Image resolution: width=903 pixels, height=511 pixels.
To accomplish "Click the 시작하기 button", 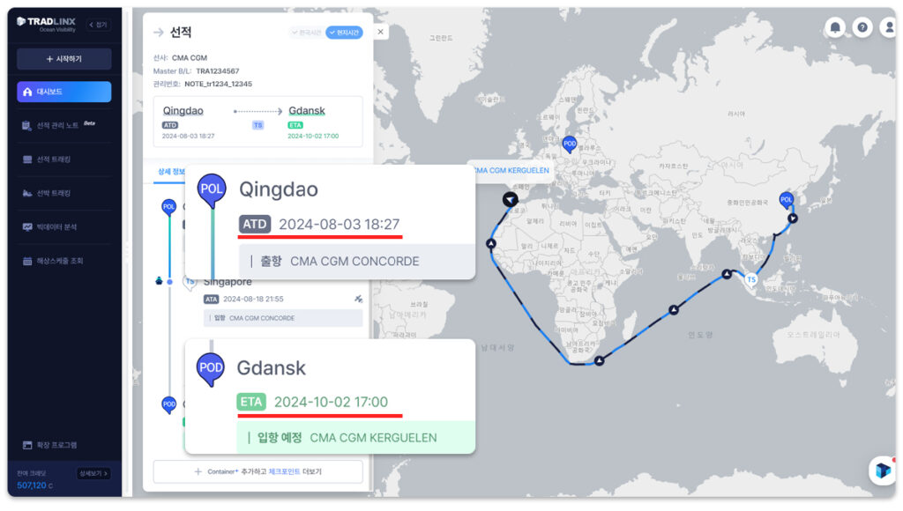I will 63,59.
